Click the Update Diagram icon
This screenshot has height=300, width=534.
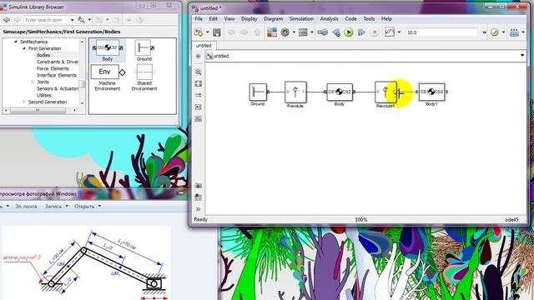[x=322, y=32]
